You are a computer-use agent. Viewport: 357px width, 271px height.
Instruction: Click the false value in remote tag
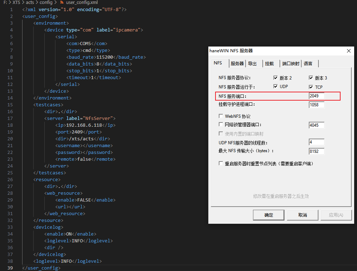pyautogui.click(x=84, y=159)
